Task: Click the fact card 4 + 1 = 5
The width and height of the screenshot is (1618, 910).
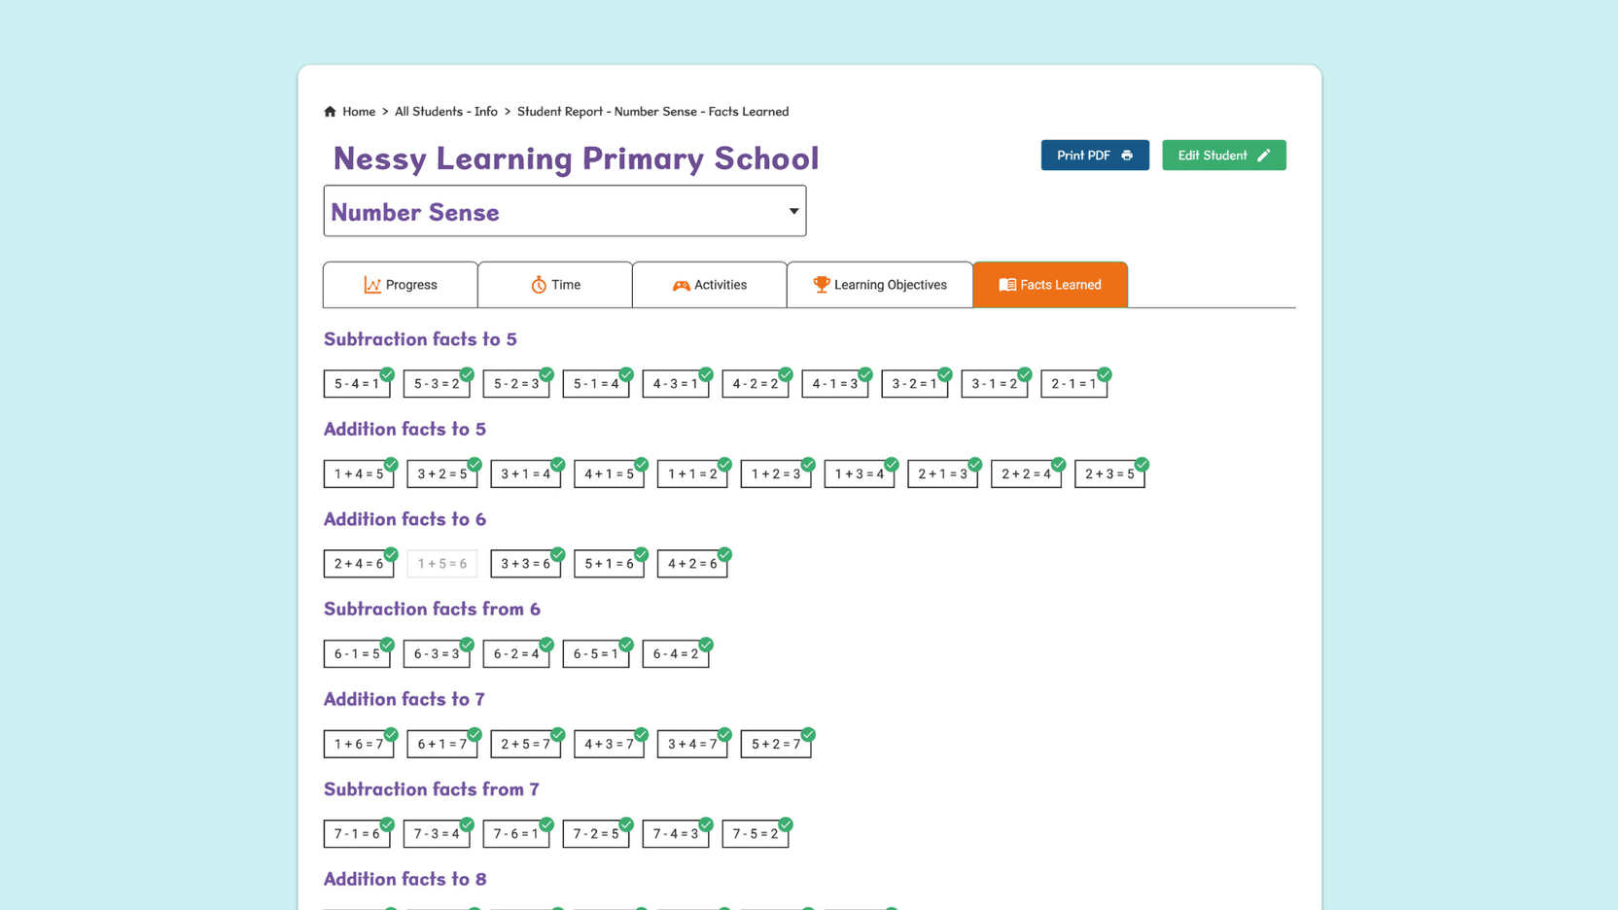Action: click(610, 474)
